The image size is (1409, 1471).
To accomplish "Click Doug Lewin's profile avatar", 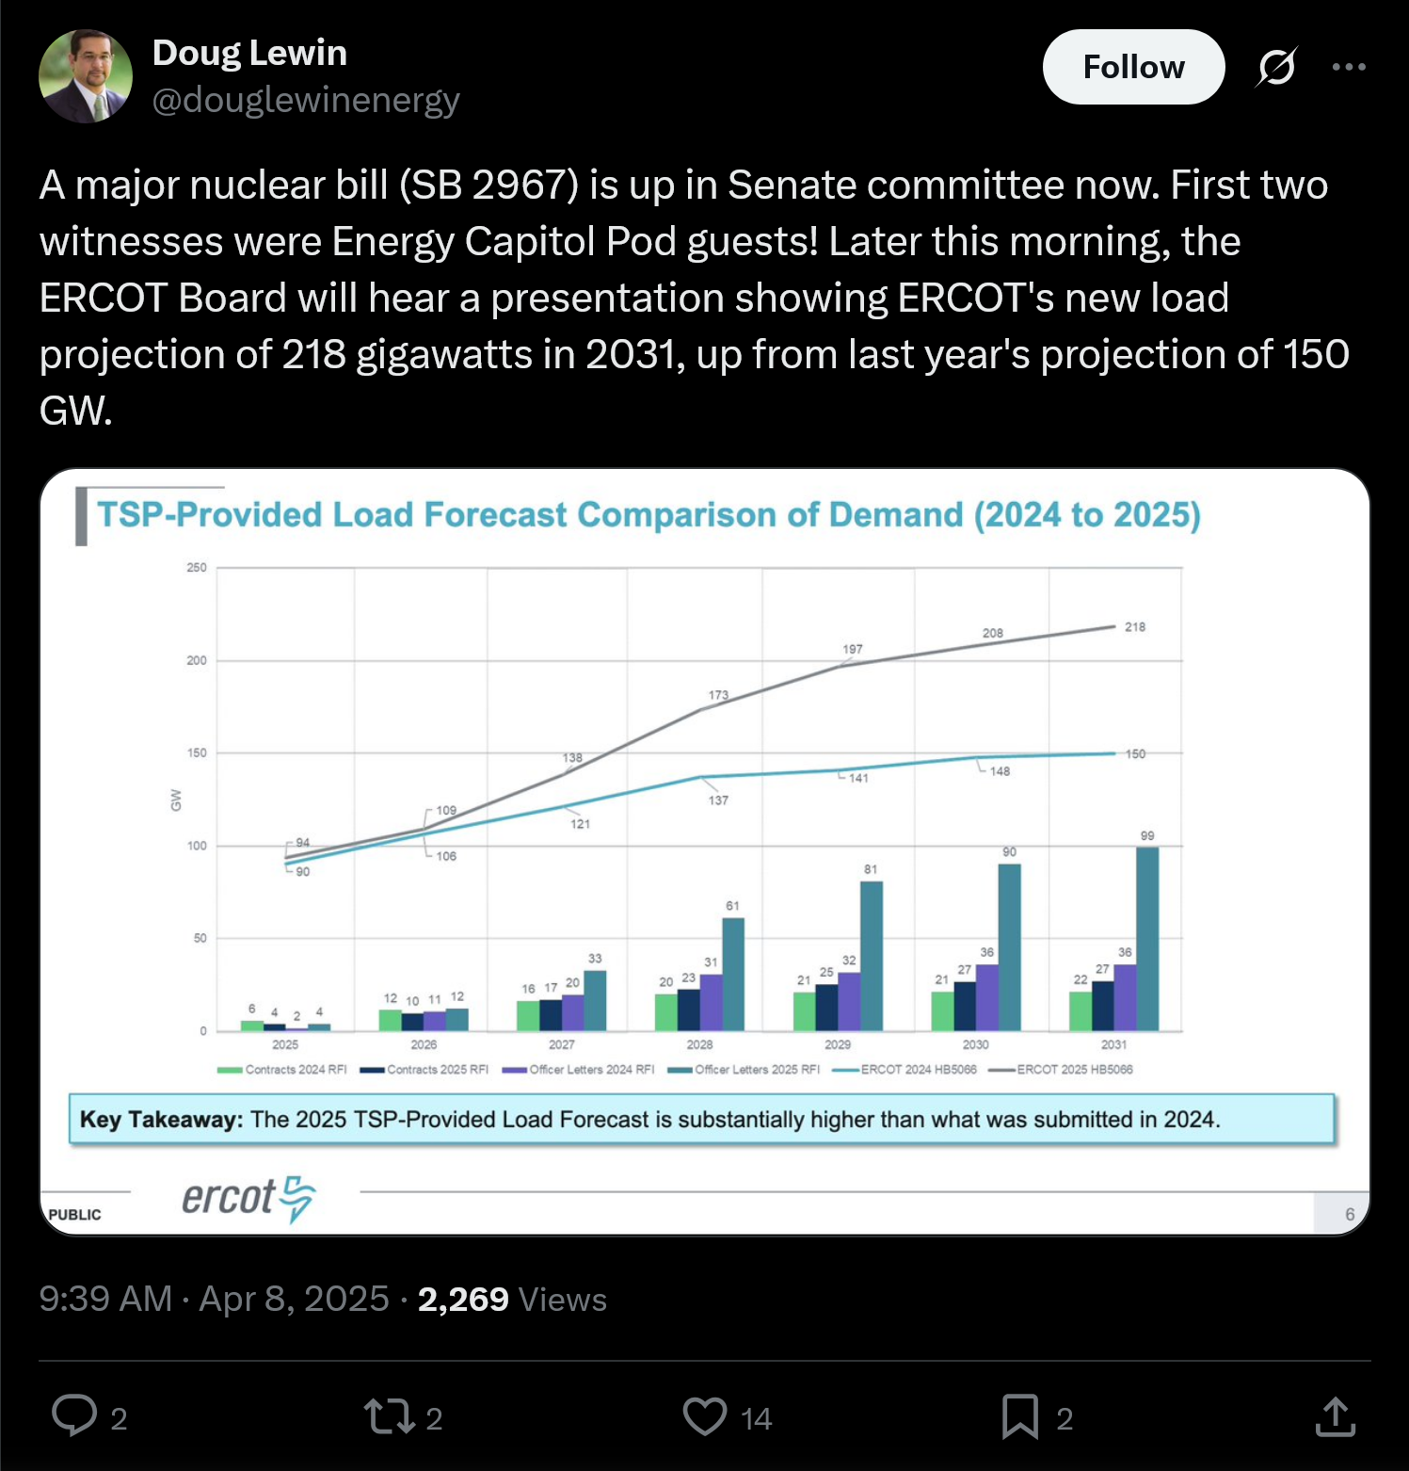I will [x=86, y=76].
